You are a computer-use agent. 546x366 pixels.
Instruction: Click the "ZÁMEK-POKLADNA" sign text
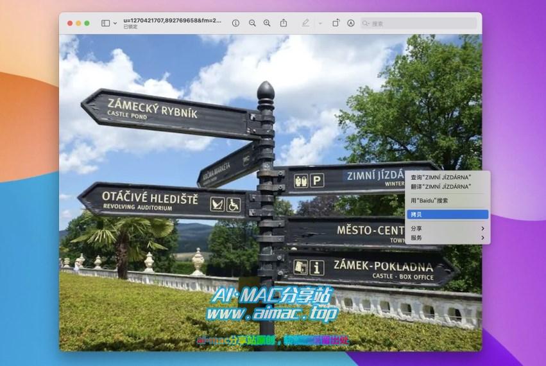(384, 266)
